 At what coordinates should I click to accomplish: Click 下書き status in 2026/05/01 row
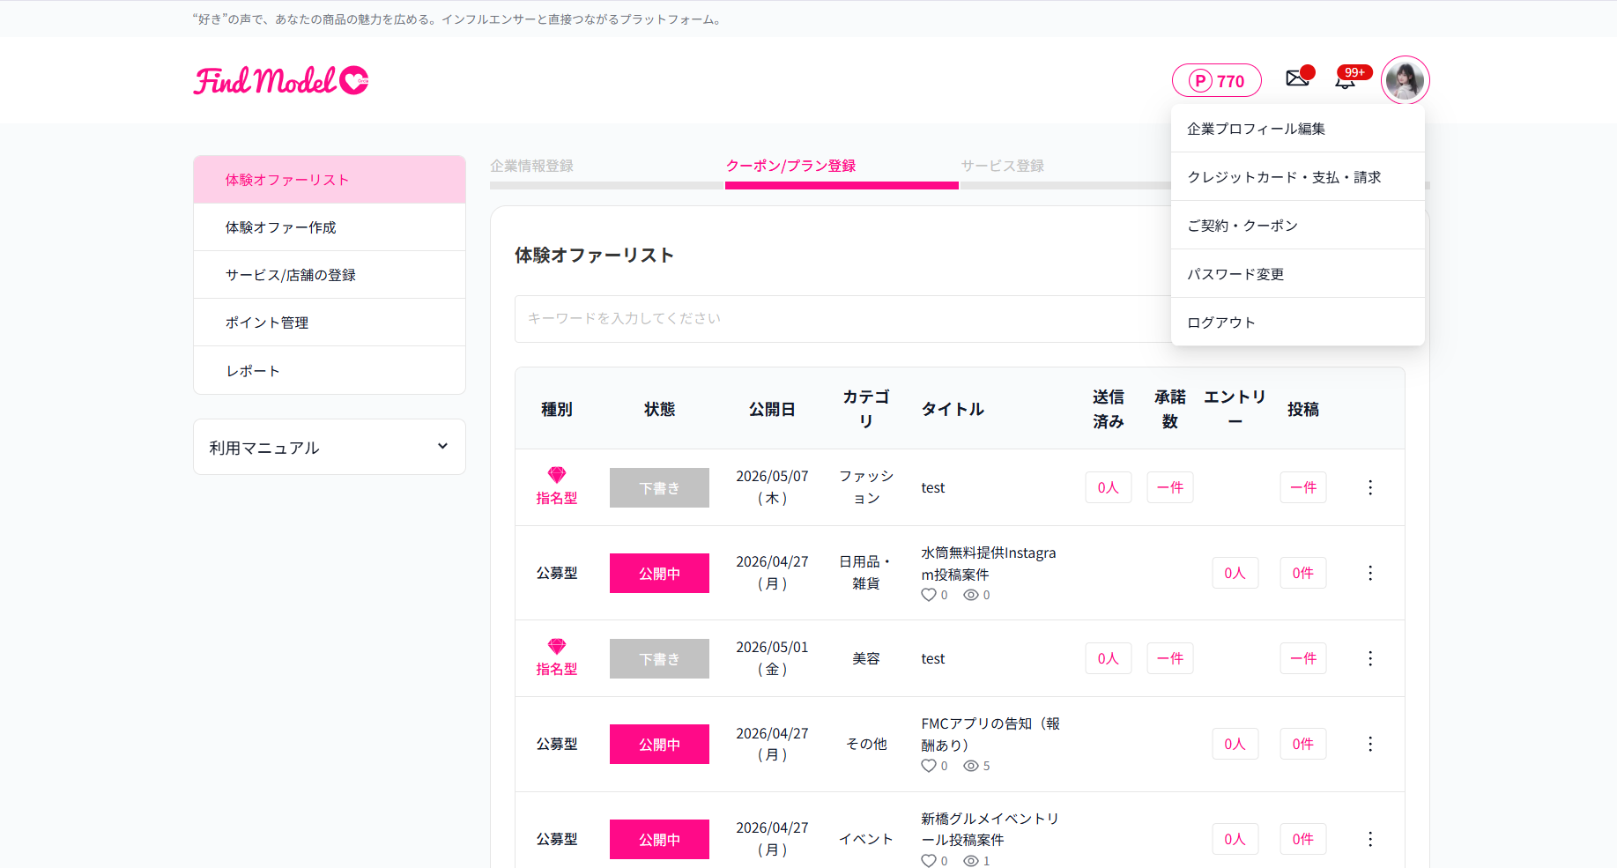(659, 658)
